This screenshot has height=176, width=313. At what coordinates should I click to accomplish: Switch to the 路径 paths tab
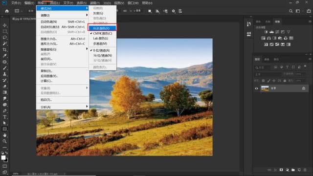click(x=276, y=59)
